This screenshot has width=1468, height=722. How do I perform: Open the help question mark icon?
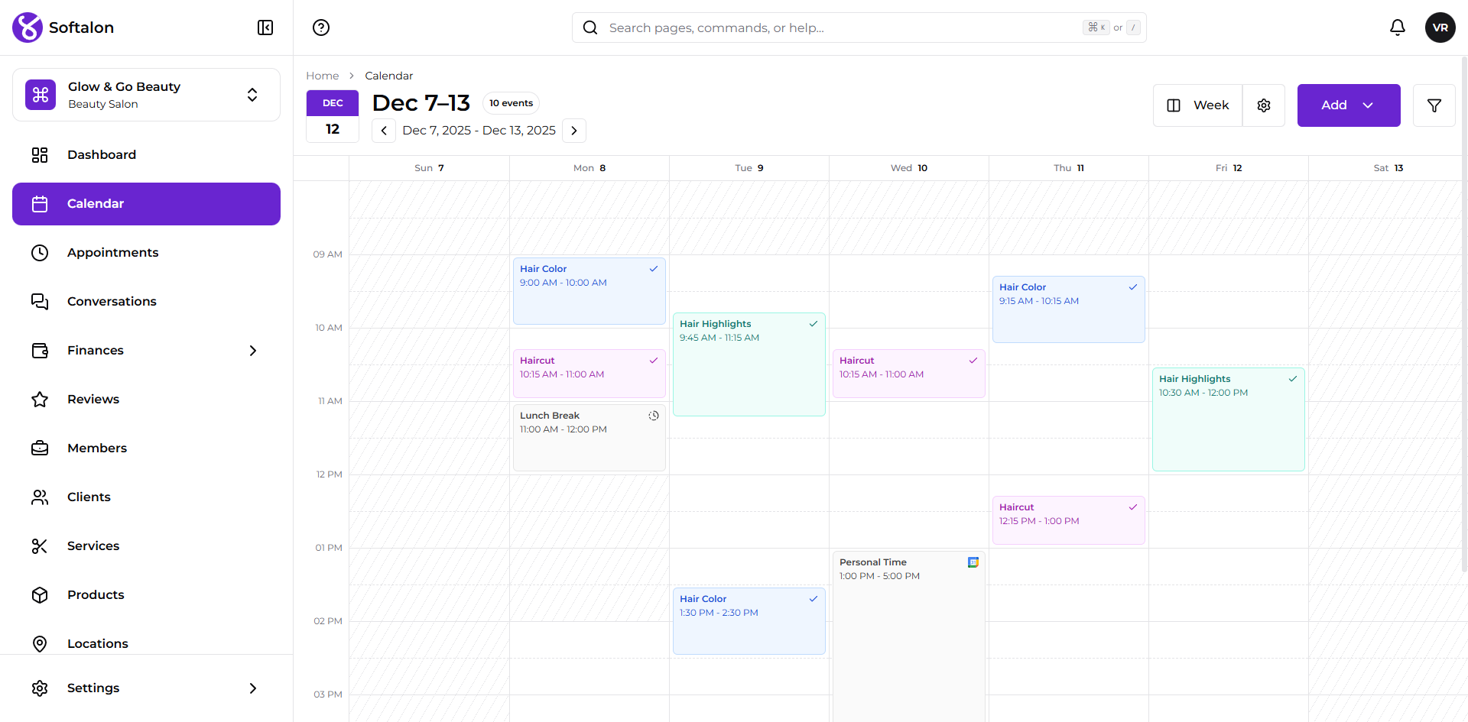pyautogui.click(x=321, y=28)
